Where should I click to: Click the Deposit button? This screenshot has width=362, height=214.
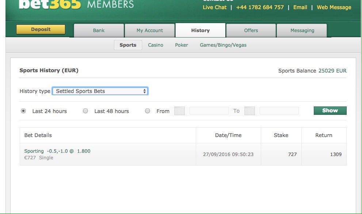coord(41,29)
